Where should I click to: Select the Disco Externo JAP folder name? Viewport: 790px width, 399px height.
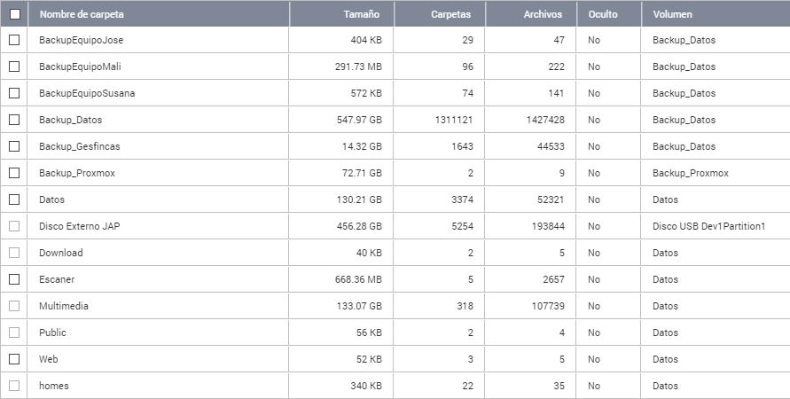click(81, 226)
